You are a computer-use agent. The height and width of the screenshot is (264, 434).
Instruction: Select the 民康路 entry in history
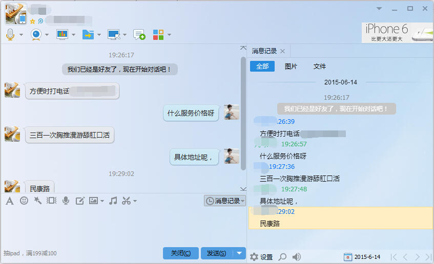[341, 218]
